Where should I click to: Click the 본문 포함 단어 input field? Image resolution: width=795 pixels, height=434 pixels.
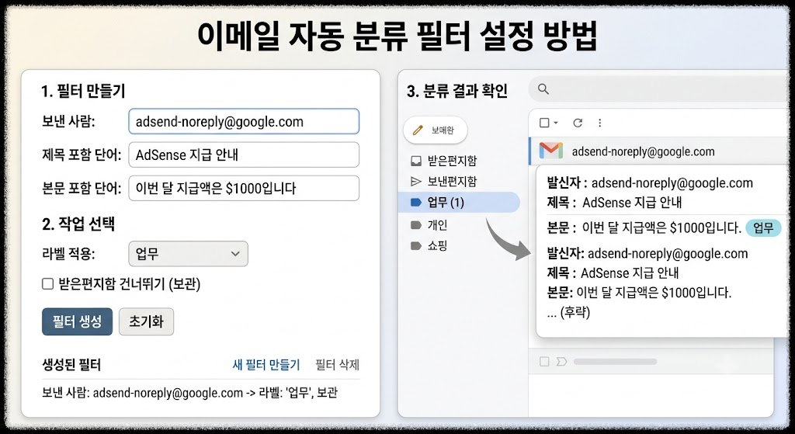coord(244,189)
